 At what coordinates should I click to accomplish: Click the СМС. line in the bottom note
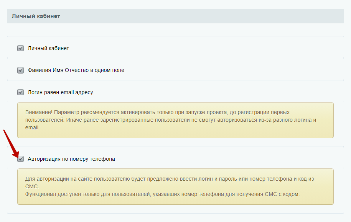(x=32, y=186)
